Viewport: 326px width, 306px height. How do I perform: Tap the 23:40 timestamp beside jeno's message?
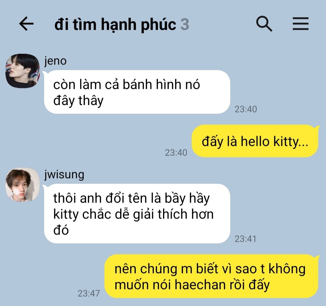tap(246, 109)
